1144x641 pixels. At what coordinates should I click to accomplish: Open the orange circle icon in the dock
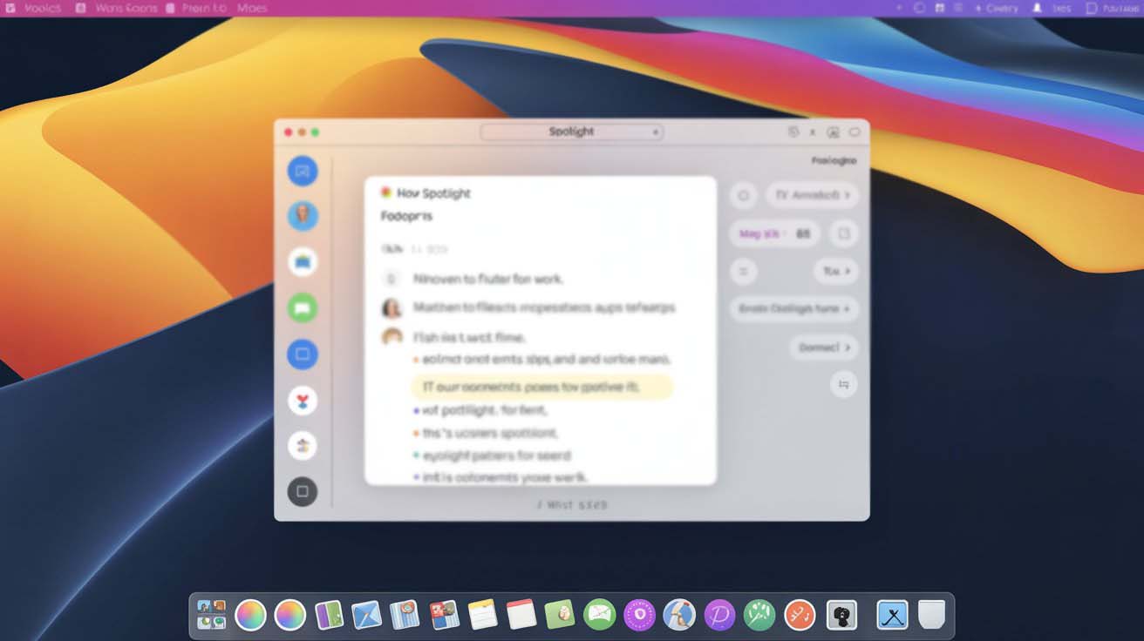point(800,615)
